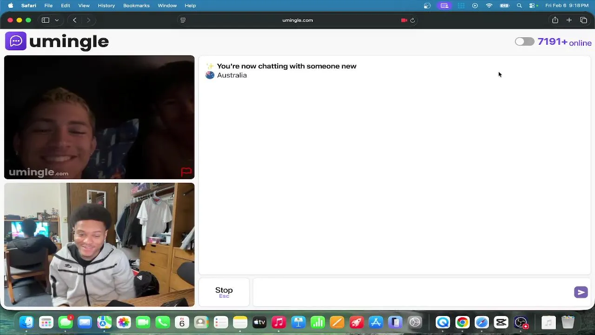Go back to the previous page
This screenshot has height=335, width=595.
click(74, 20)
